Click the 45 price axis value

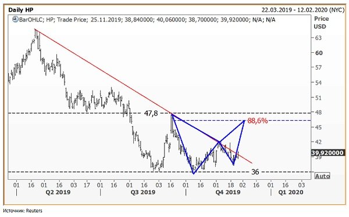[x=318, y=127]
